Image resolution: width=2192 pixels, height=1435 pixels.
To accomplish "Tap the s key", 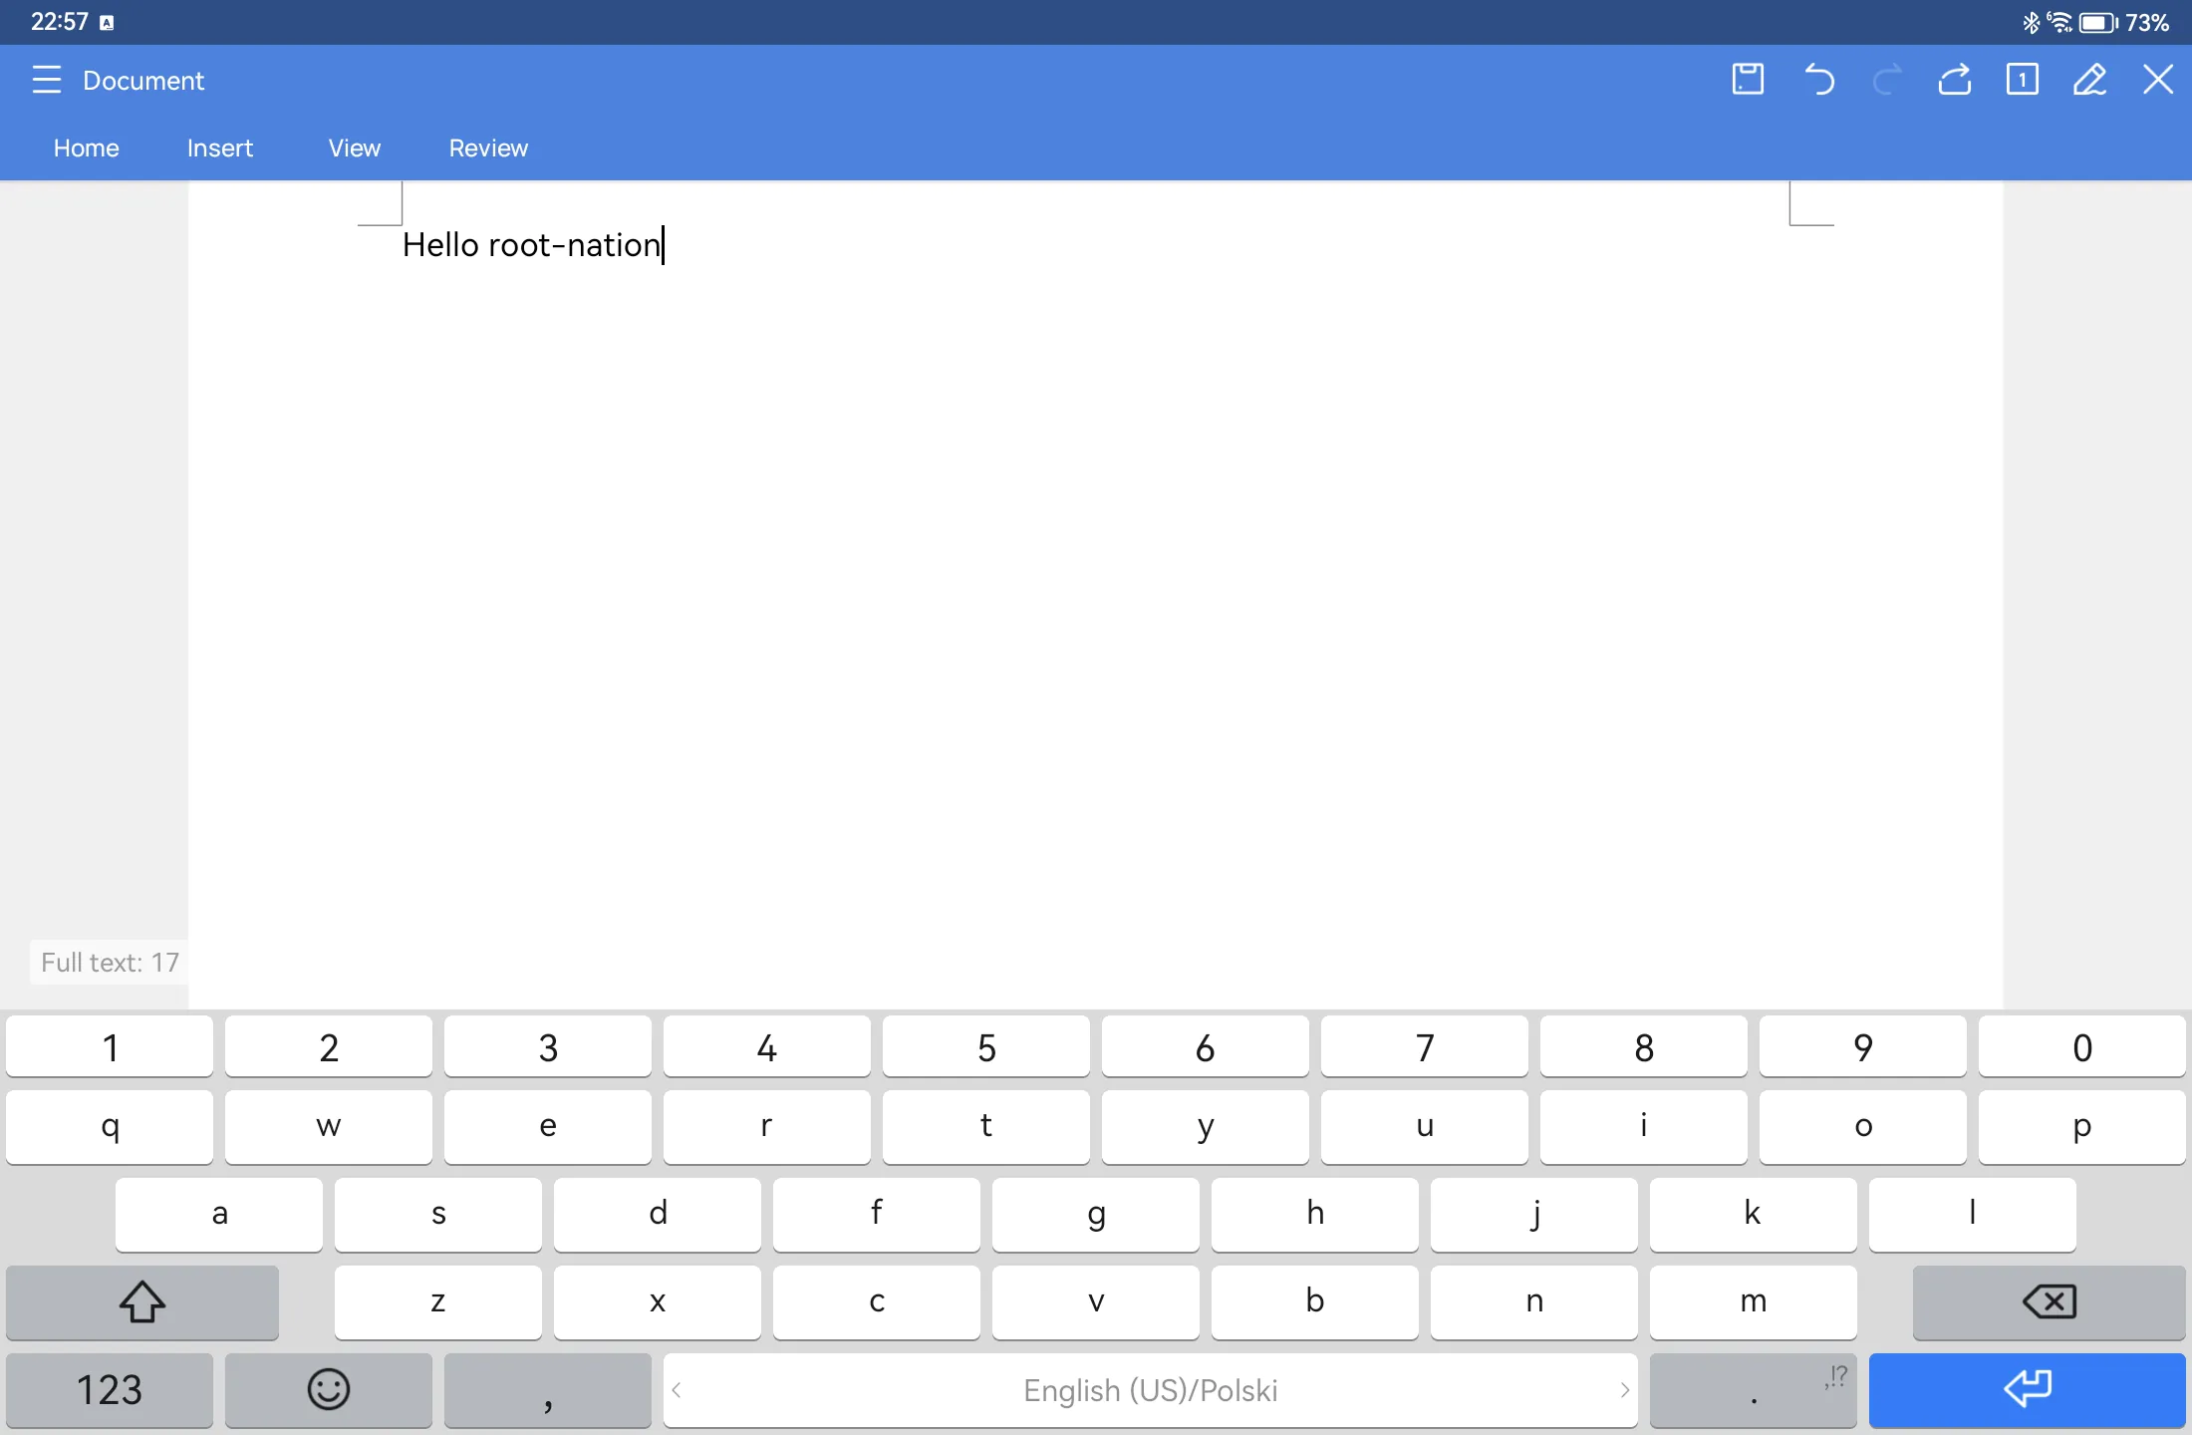I will [438, 1214].
